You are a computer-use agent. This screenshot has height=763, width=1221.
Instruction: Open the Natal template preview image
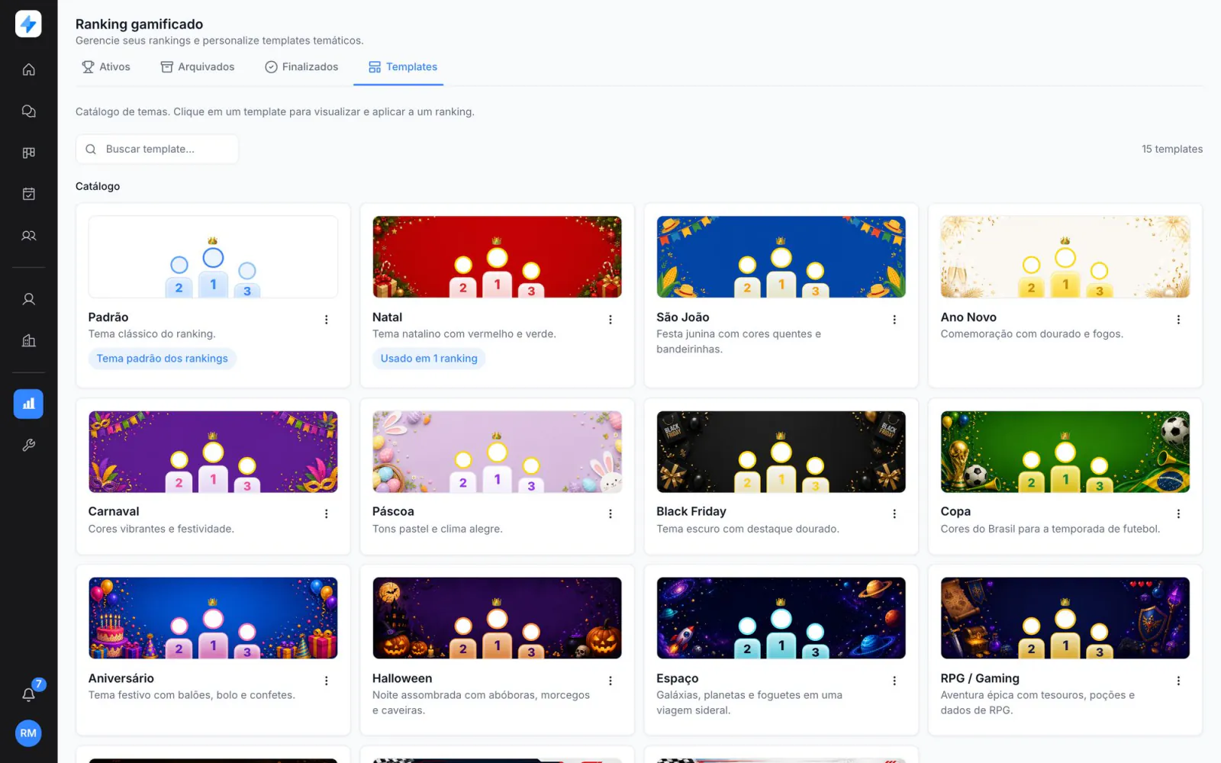click(497, 257)
